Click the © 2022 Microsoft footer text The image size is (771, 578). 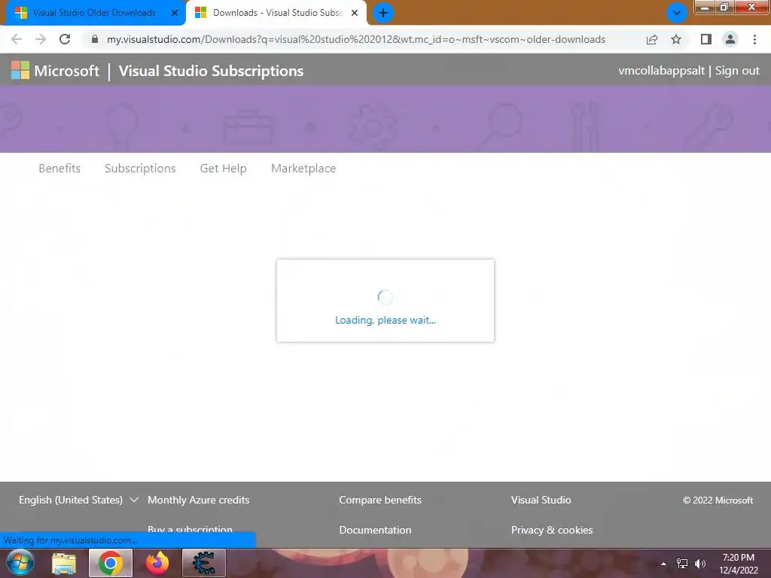pyautogui.click(x=718, y=500)
